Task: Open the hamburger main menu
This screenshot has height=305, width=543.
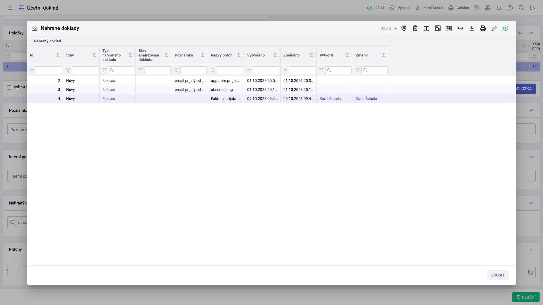Action: [x=10, y=8]
